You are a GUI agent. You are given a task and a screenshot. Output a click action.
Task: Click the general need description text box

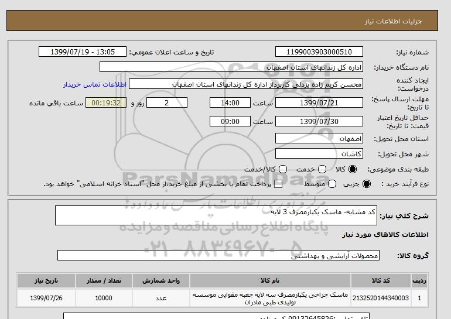point(216,215)
